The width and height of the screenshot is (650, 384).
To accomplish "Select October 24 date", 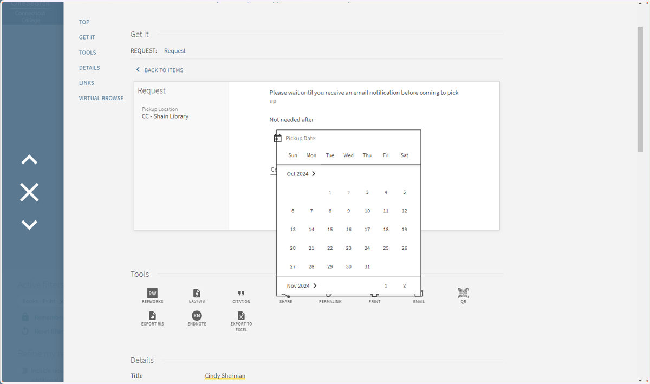I will click(x=367, y=248).
